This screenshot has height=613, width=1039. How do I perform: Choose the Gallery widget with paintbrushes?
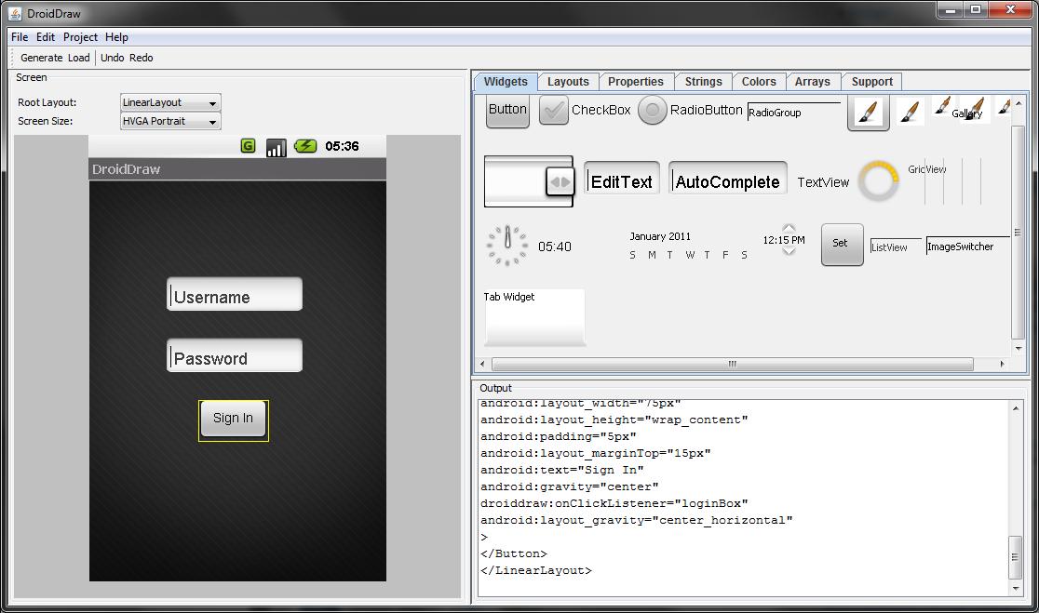pyautogui.click(x=971, y=109)
